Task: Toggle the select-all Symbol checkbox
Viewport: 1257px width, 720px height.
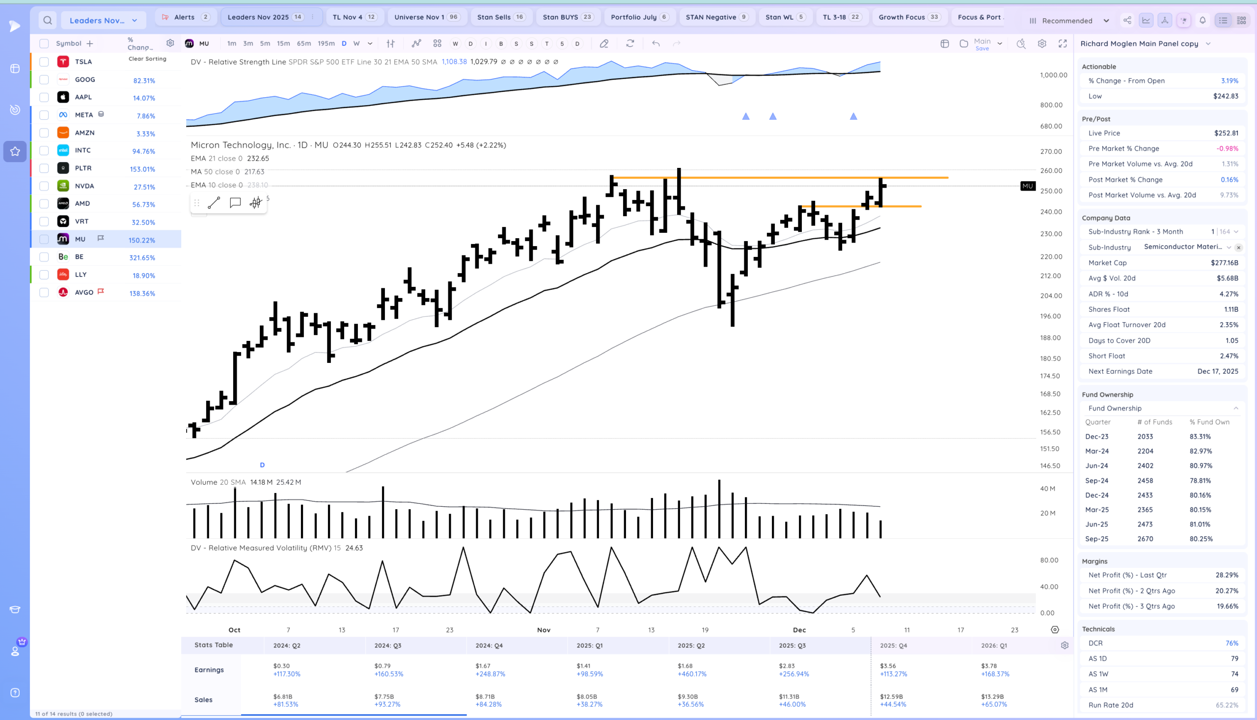Action: coord(44,44)
